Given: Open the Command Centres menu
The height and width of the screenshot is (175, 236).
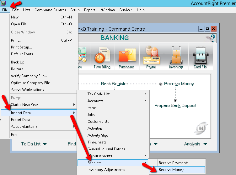Looking at the screenshot, I should pyautogui.click(x=50, y=10).
